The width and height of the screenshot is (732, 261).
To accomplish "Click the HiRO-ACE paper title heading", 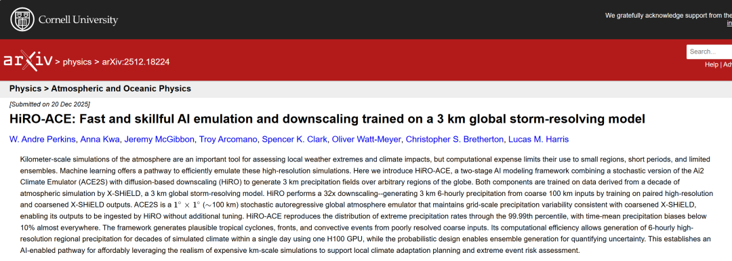I will pyautogui.click(x=327, y=119).
